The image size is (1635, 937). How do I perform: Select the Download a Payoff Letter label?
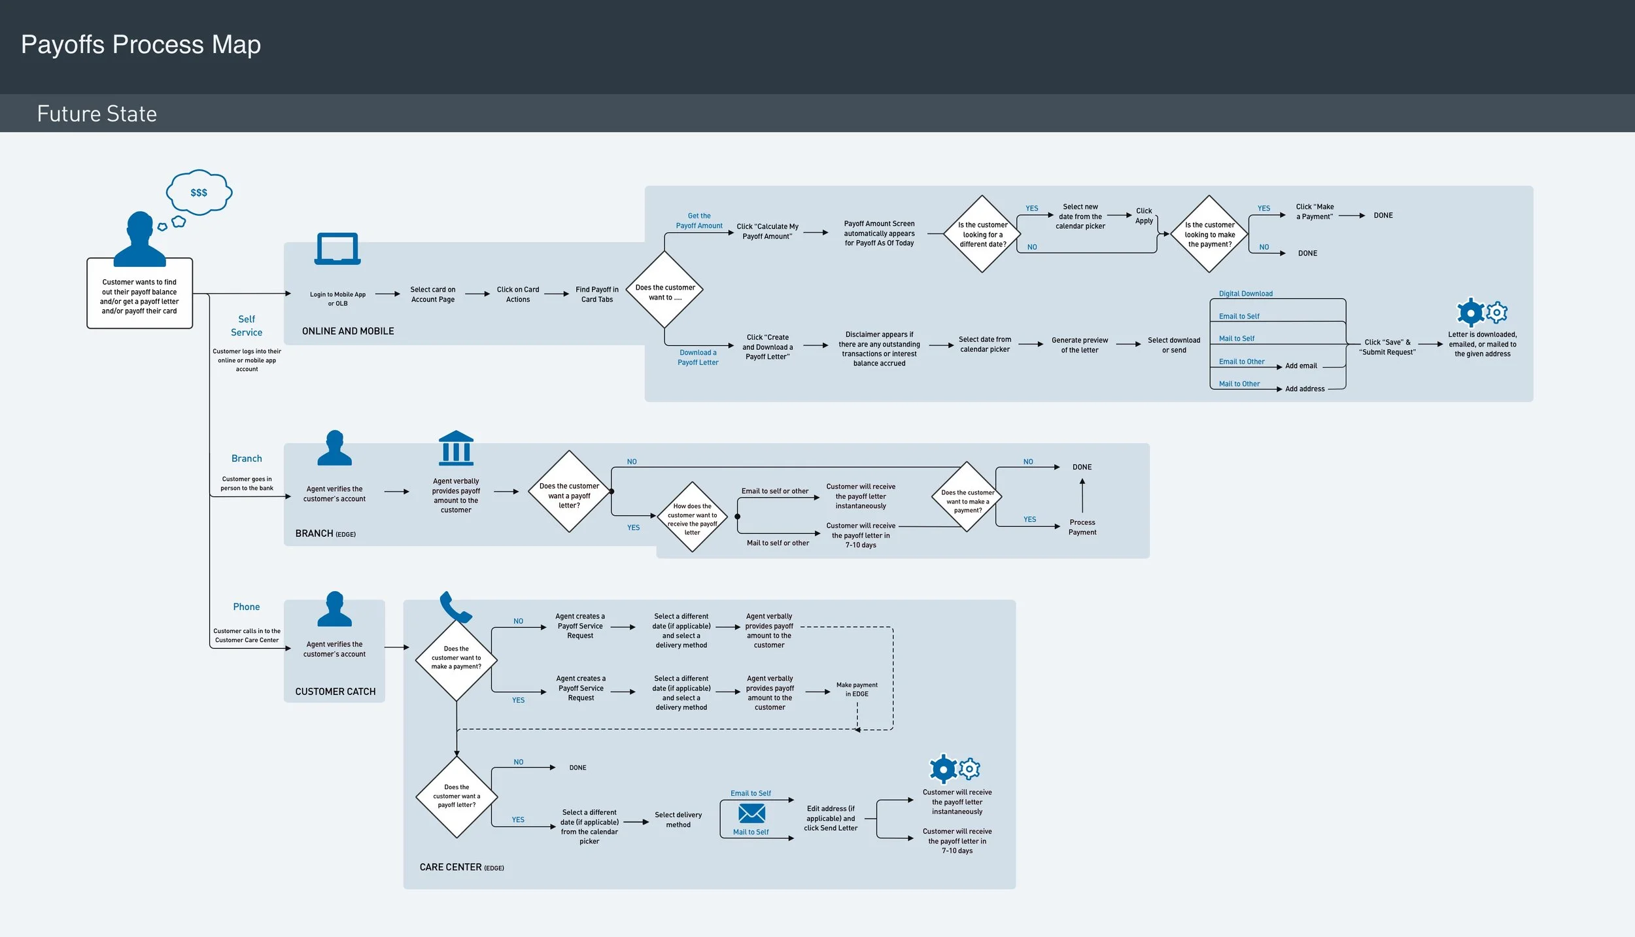coord(698,357)
